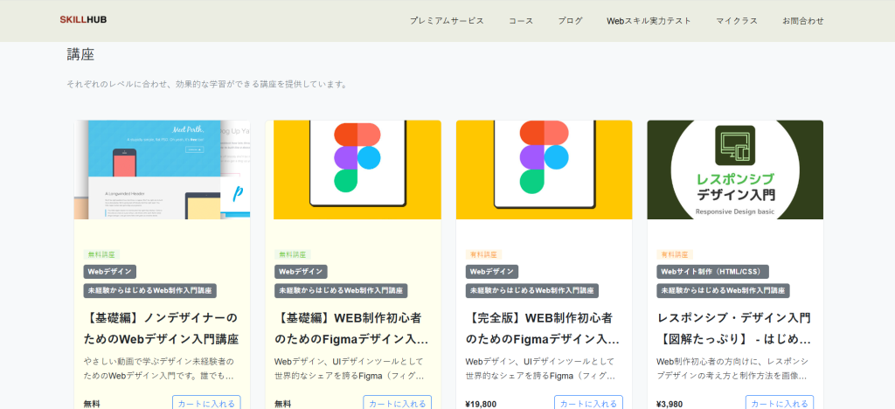Click the paid 完全版 Figma course thumbnail
895x409 pixels.
pyautogui.click(x=544, y=170)
